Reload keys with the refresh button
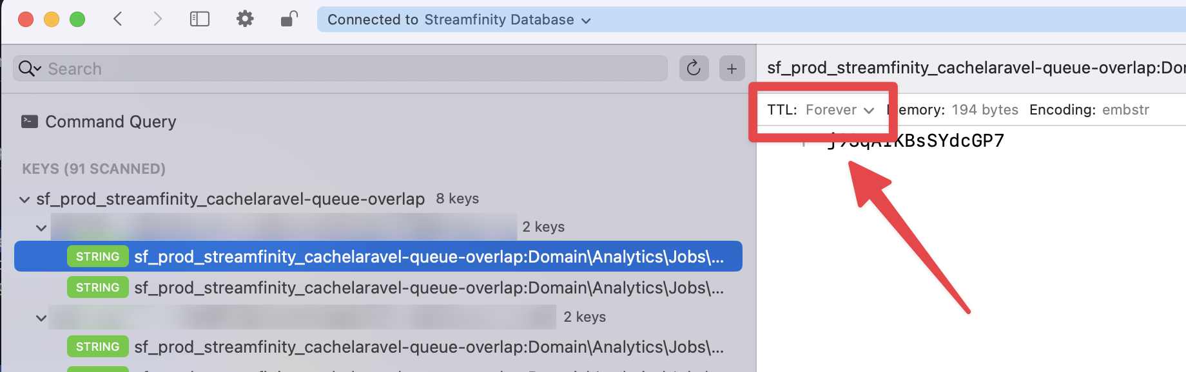Screen dimensions: 1186x372 pos(694,68)
